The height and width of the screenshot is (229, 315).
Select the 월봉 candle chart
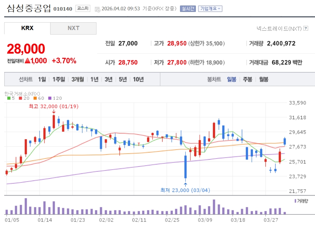click(264, 79)
